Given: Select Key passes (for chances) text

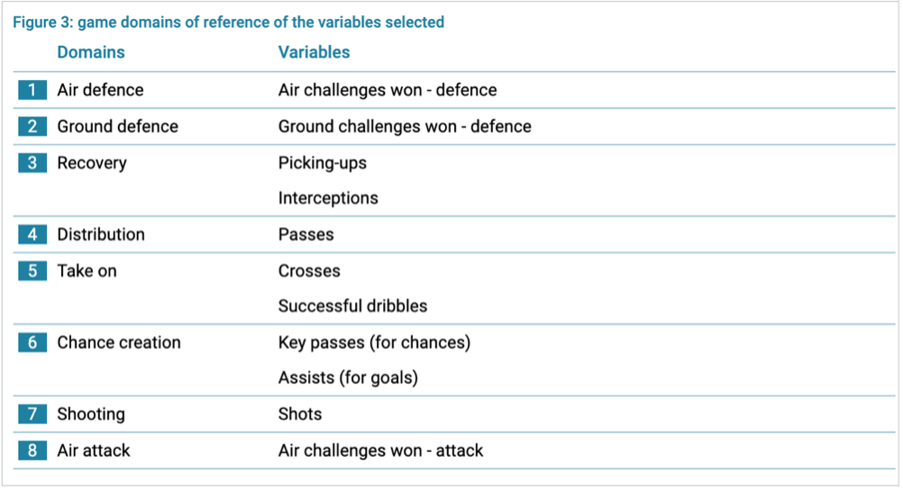Looking at the screenshot, I should (x=374, y=343).
